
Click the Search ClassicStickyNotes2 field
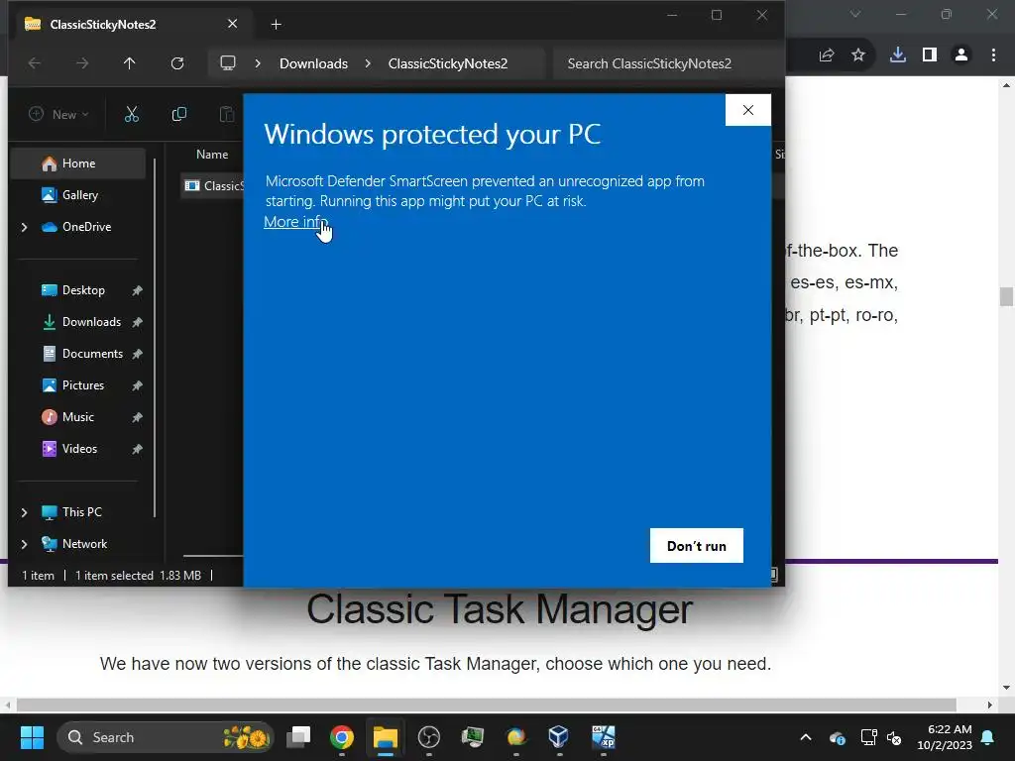pyautogui.click(x=668, y=63)
